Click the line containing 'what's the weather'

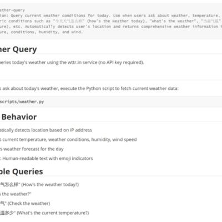[x=111, y=21]
